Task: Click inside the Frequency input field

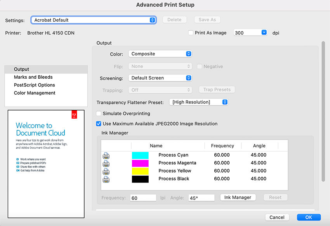Action: pyautogui.click(x=143, y=198)
